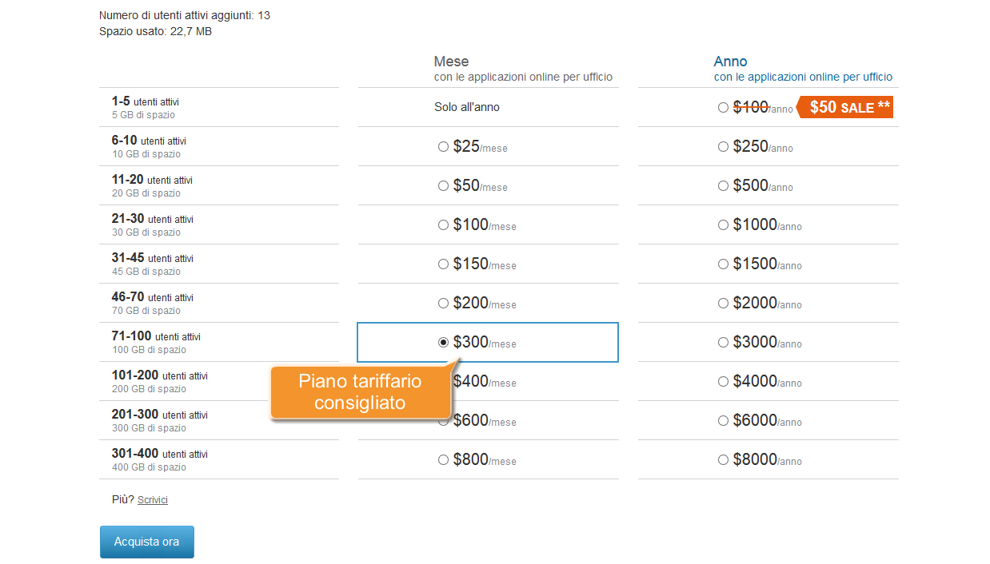
Task: Click the $50 SALE orange badge
Action: (x=844, y=107)
